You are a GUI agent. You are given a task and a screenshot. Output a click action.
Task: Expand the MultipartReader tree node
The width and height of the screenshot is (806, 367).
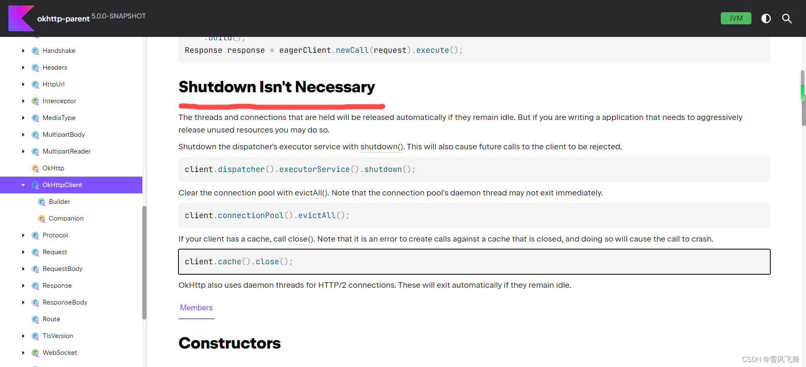24,151
